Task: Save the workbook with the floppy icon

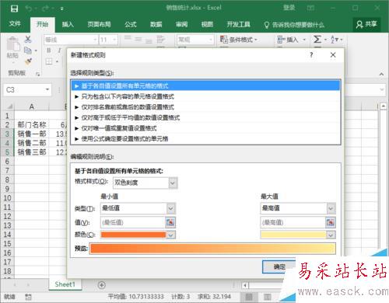Action: point(14,9)
